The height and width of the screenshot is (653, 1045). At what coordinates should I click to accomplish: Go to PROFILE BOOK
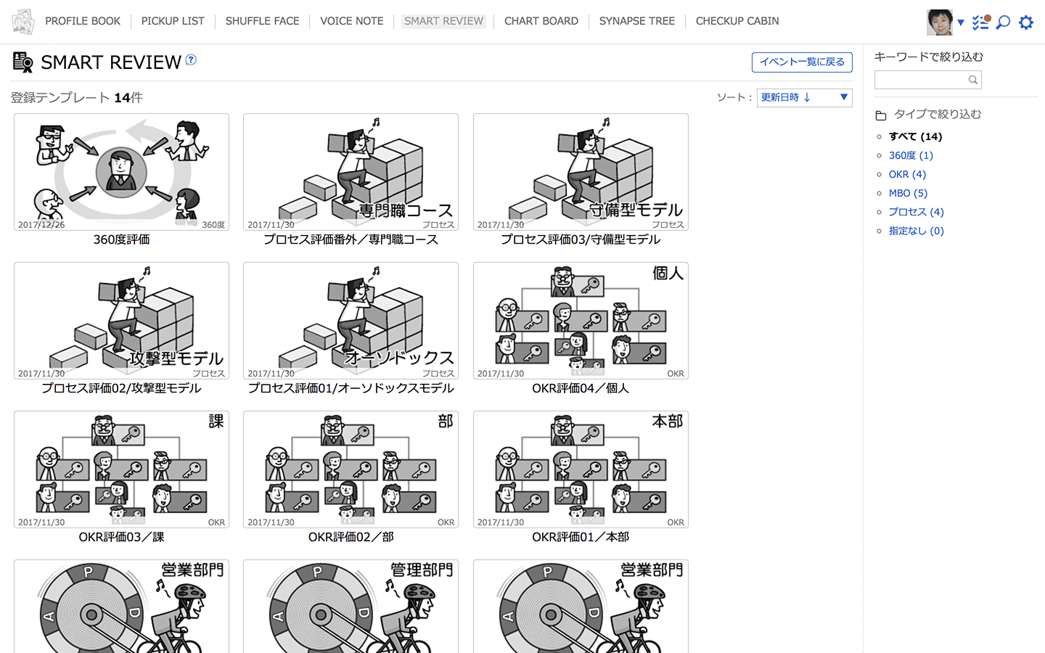[83, 21]
